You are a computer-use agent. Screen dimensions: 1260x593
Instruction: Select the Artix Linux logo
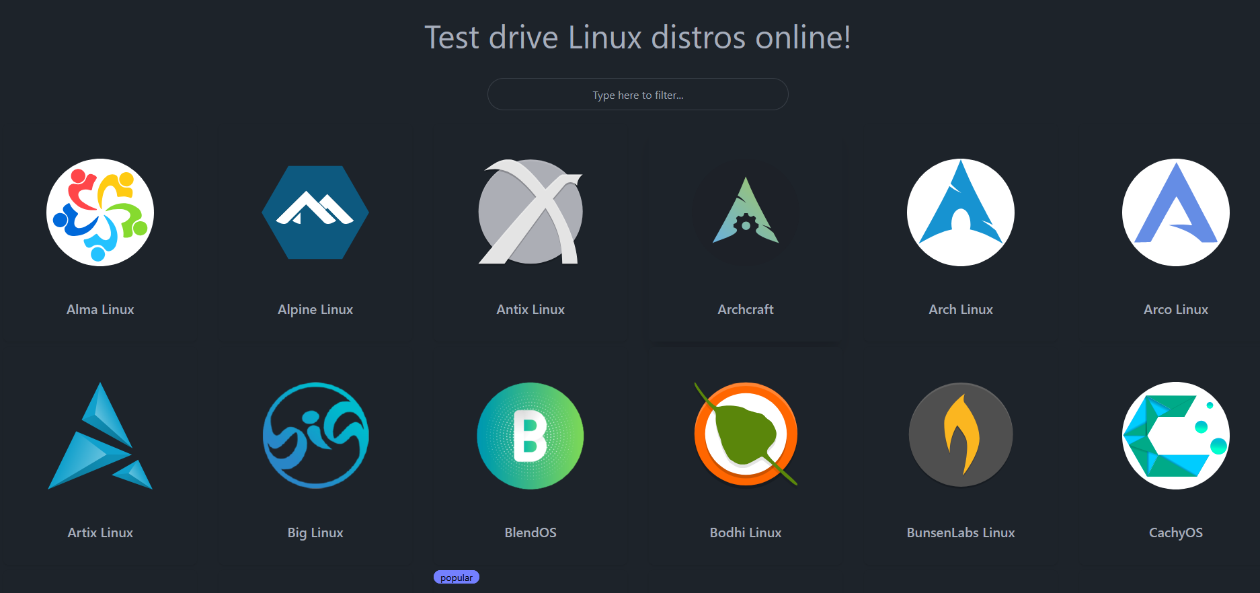[x=100, y=436]
